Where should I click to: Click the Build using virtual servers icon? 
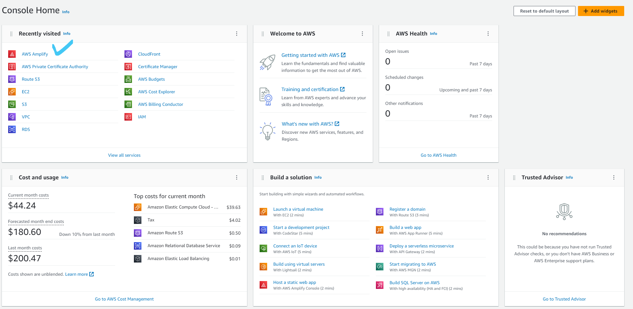pos(263,267)
